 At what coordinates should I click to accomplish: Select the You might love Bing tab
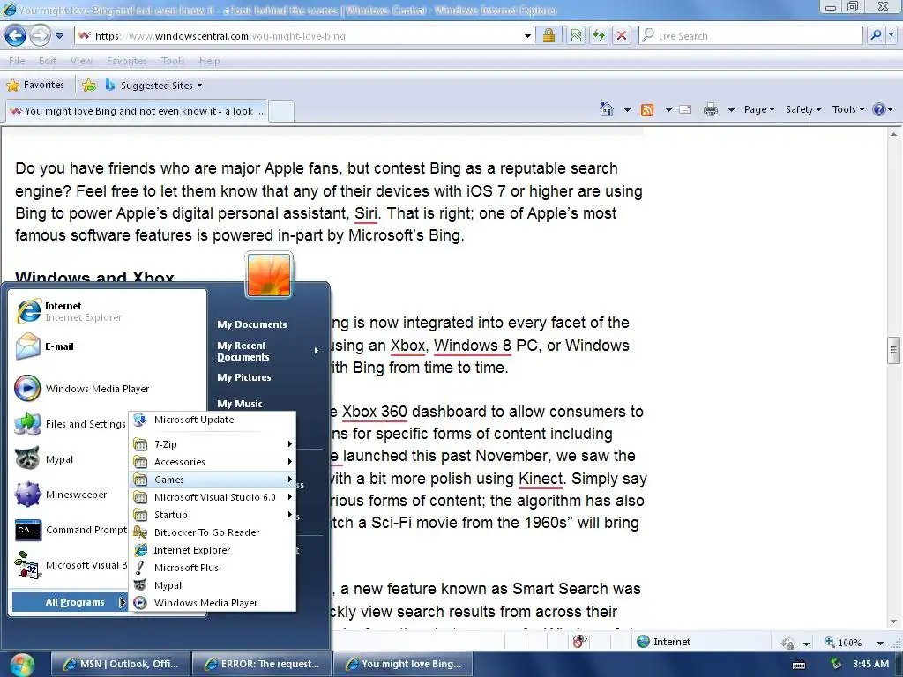click(x=137, y=111)
